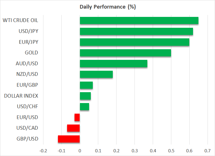
Task: Select the EUR/JPY green bar
Action: 134,42
